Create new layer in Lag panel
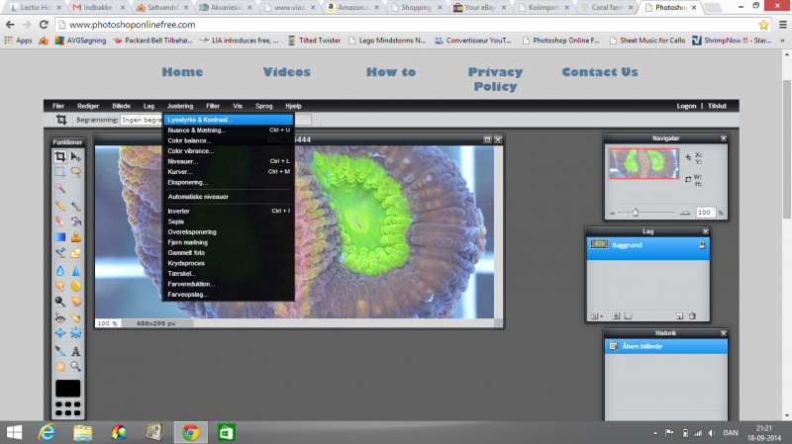The width and height of the screenshot is (792, 444). click(679, 316)
